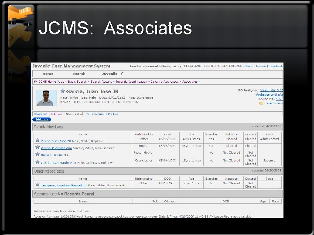Click the Relationship column header under Other Associates

[143, 179]
